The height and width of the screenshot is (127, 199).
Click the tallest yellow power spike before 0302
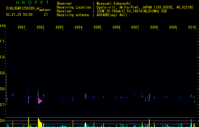[x=28, y=122]
